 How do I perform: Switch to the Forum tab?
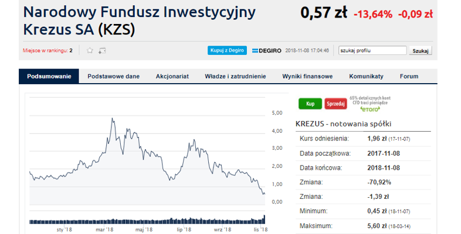tap(409, 76)
